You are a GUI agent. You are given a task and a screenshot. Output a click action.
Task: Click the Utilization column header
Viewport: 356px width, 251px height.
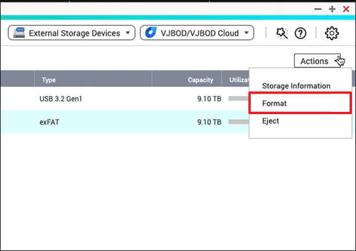click(x=237, y=80)
